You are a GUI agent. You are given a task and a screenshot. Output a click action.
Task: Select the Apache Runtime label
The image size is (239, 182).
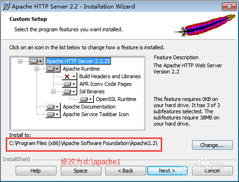(81, 69)
